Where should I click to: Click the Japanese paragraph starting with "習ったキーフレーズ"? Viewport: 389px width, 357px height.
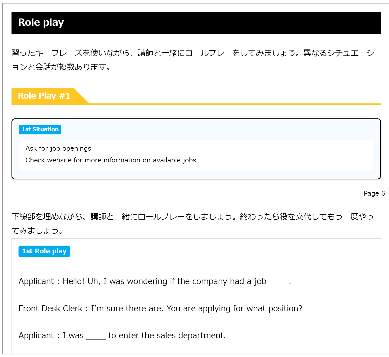193,60
